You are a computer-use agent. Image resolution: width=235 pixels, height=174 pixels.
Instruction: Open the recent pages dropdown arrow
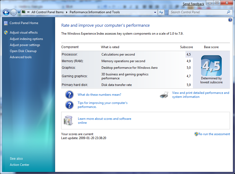(19, 12)
